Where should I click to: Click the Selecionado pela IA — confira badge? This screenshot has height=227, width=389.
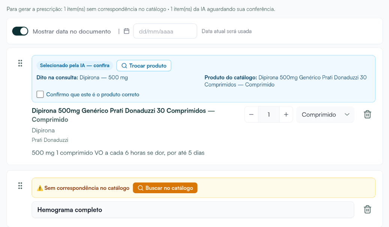75,66
